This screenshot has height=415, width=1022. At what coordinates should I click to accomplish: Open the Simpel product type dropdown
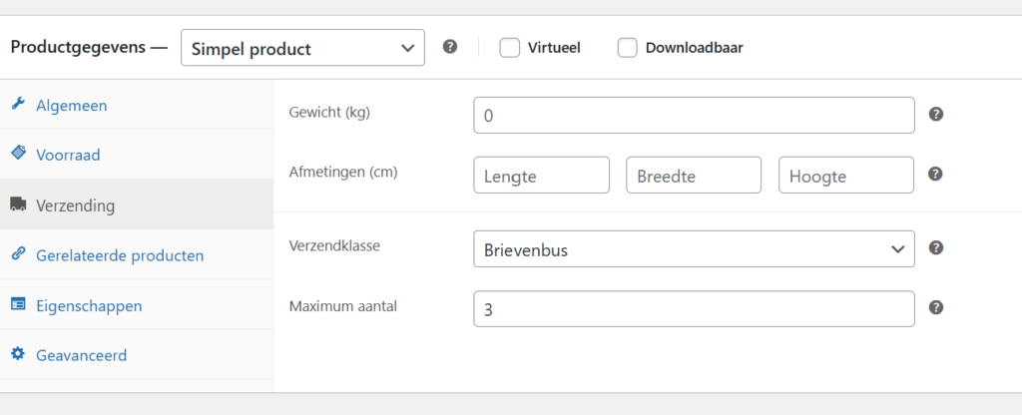pyautogui.click(x=302, y=48)
